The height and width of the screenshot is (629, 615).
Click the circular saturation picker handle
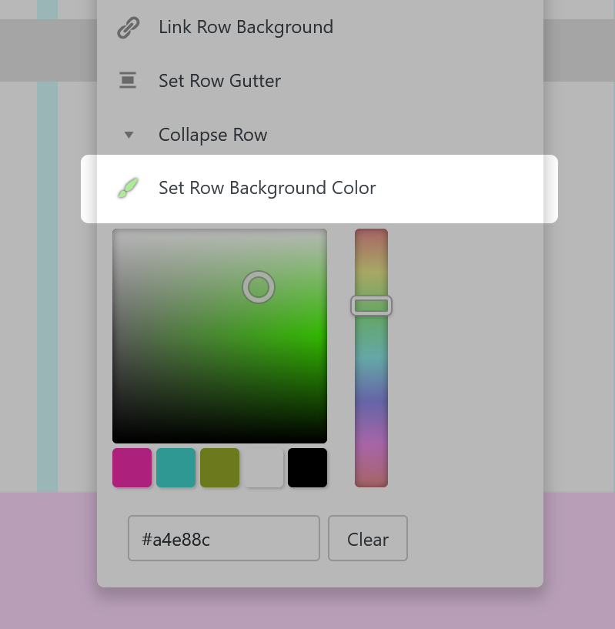[x=259, y=287]
